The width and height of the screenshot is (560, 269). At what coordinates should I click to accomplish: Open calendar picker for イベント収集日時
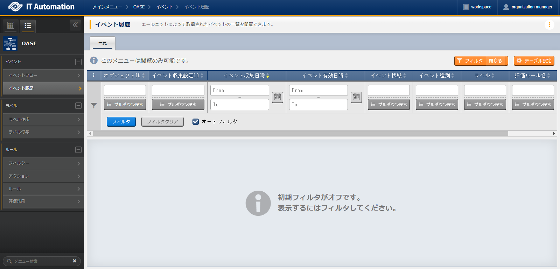click(x=277, y=97)
